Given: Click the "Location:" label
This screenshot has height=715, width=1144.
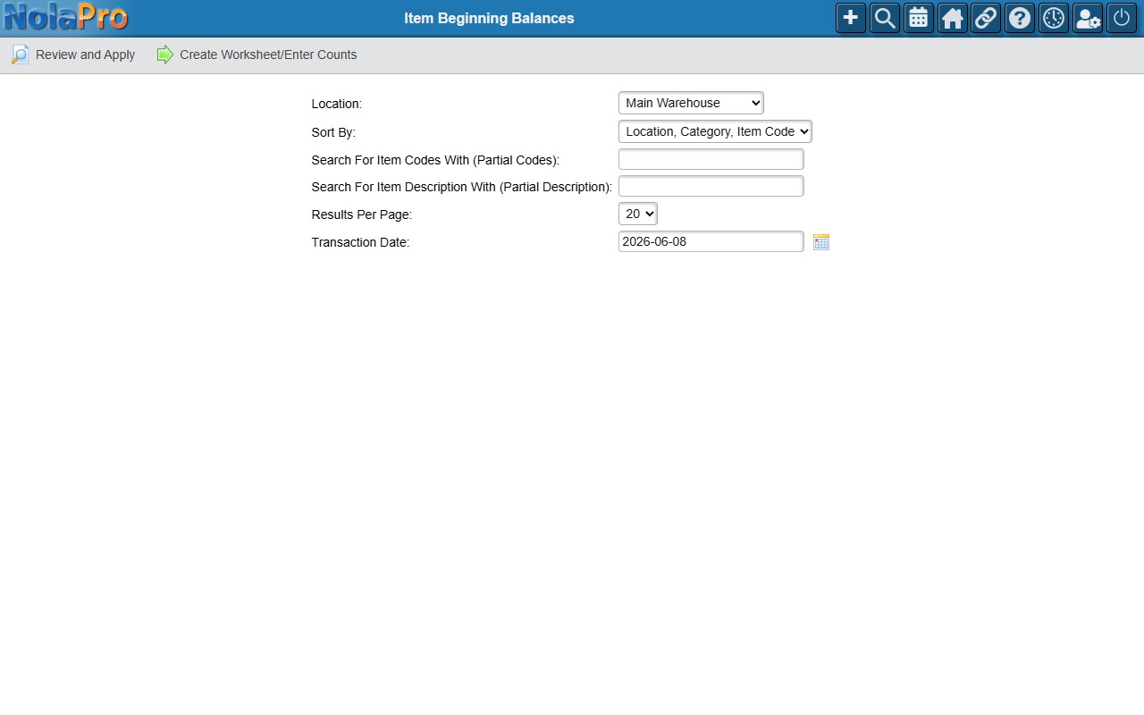Looking at the screenshot, I should (337, 104).
